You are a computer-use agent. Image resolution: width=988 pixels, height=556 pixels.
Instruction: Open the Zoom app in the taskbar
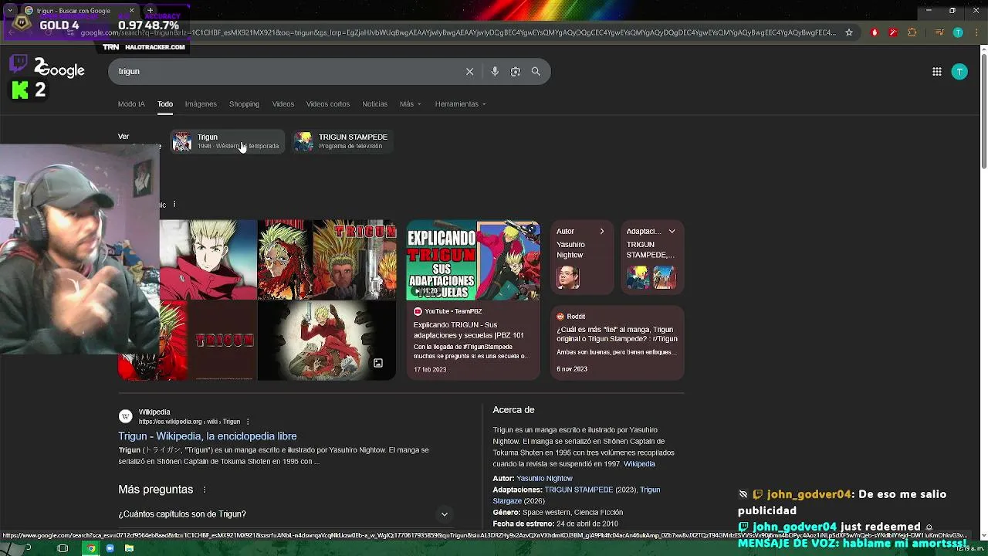pos(110,548)
